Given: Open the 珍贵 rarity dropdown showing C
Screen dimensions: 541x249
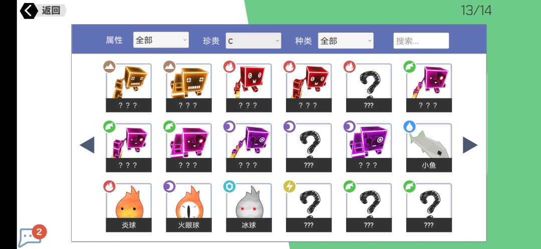Looking at the screenshot, I should (253, 40).
